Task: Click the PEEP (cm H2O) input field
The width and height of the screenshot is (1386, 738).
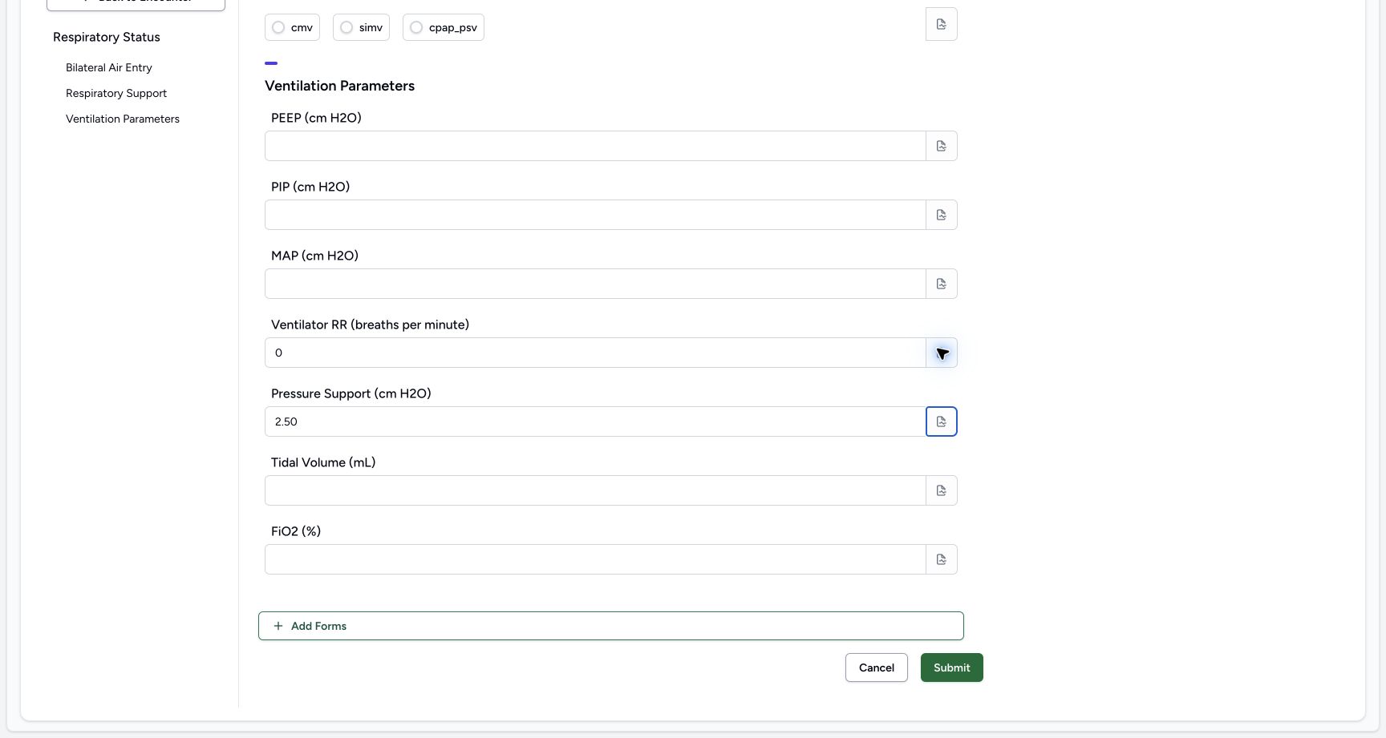Action: (595, 146)
